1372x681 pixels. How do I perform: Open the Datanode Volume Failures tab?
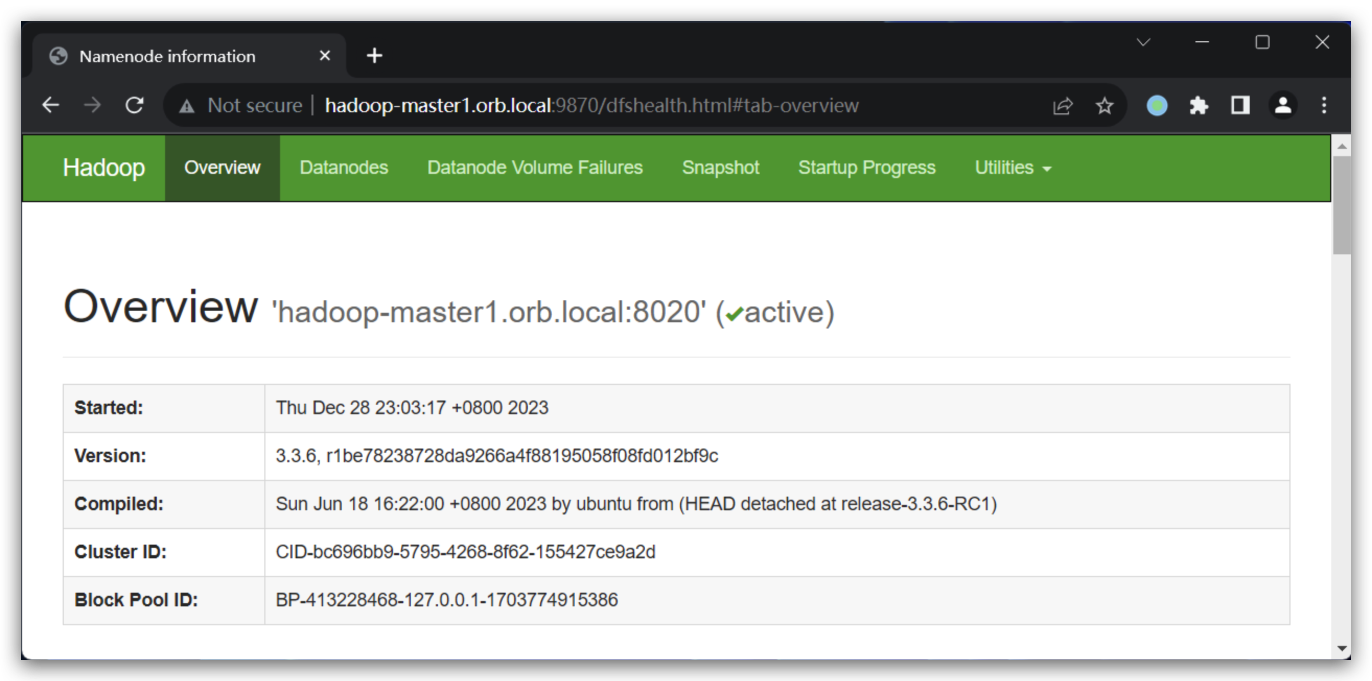[534, 168]
